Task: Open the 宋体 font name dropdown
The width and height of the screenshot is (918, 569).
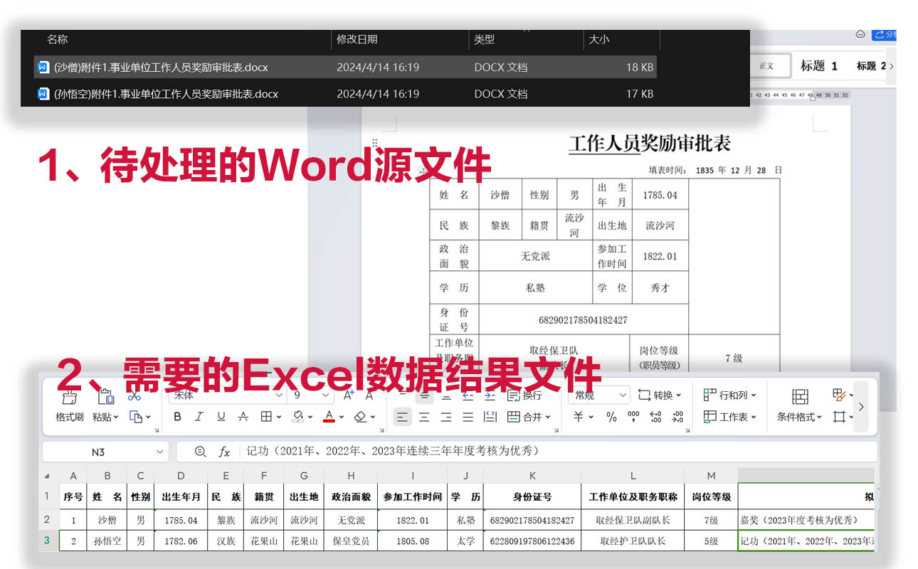Action: coord(278,395)
